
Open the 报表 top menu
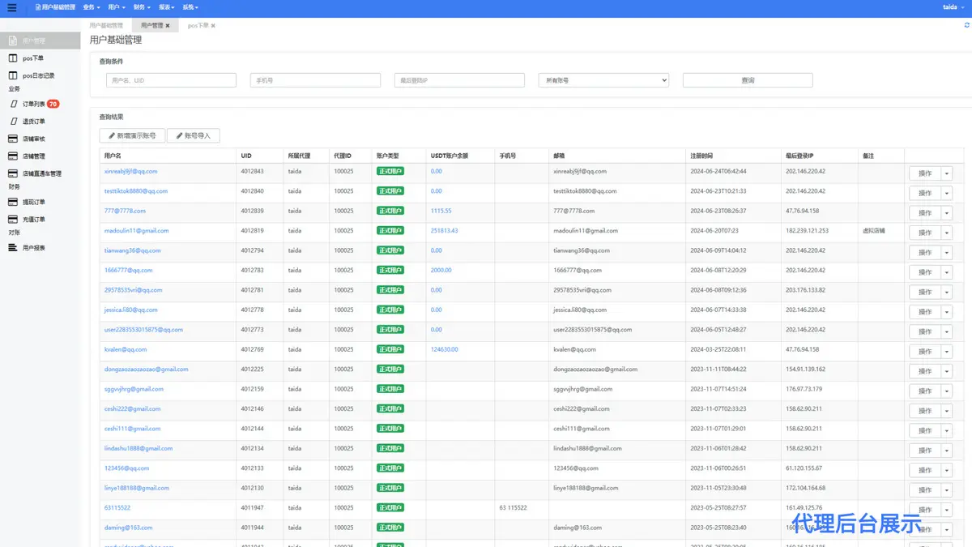click(166, 7)
